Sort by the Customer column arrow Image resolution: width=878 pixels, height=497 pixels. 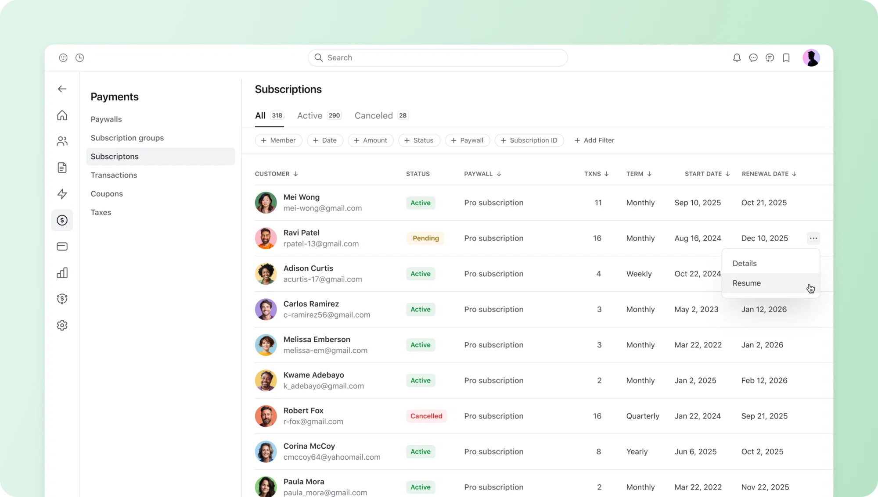[295, 174]
